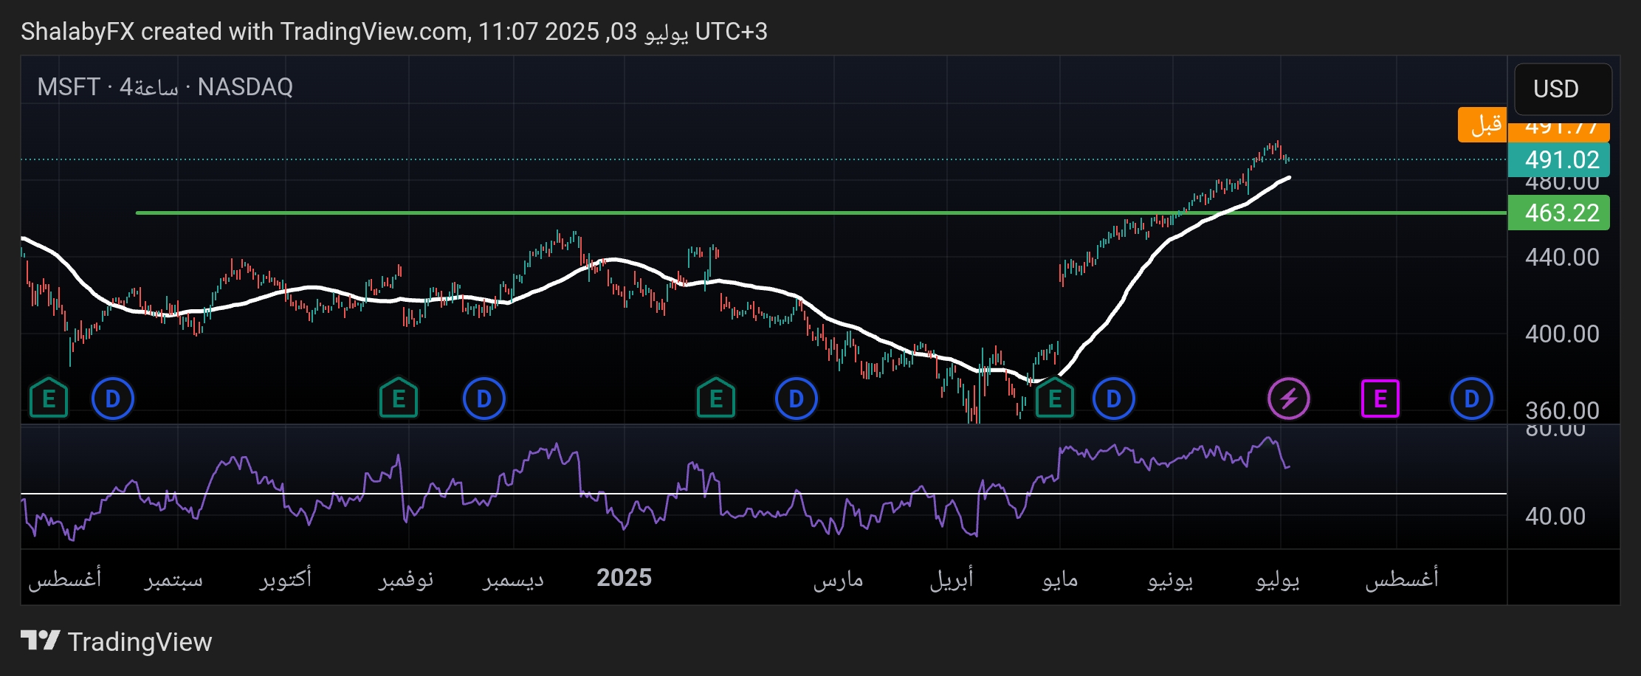Click the purple lightning event marker in July
Viewport: 1641px width, 676px height.
(1289, 399)
